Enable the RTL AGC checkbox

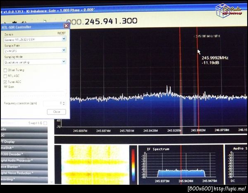tap(5, 76)
